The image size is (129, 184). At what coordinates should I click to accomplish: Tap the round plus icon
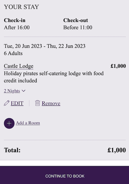(x=9, y=123)
